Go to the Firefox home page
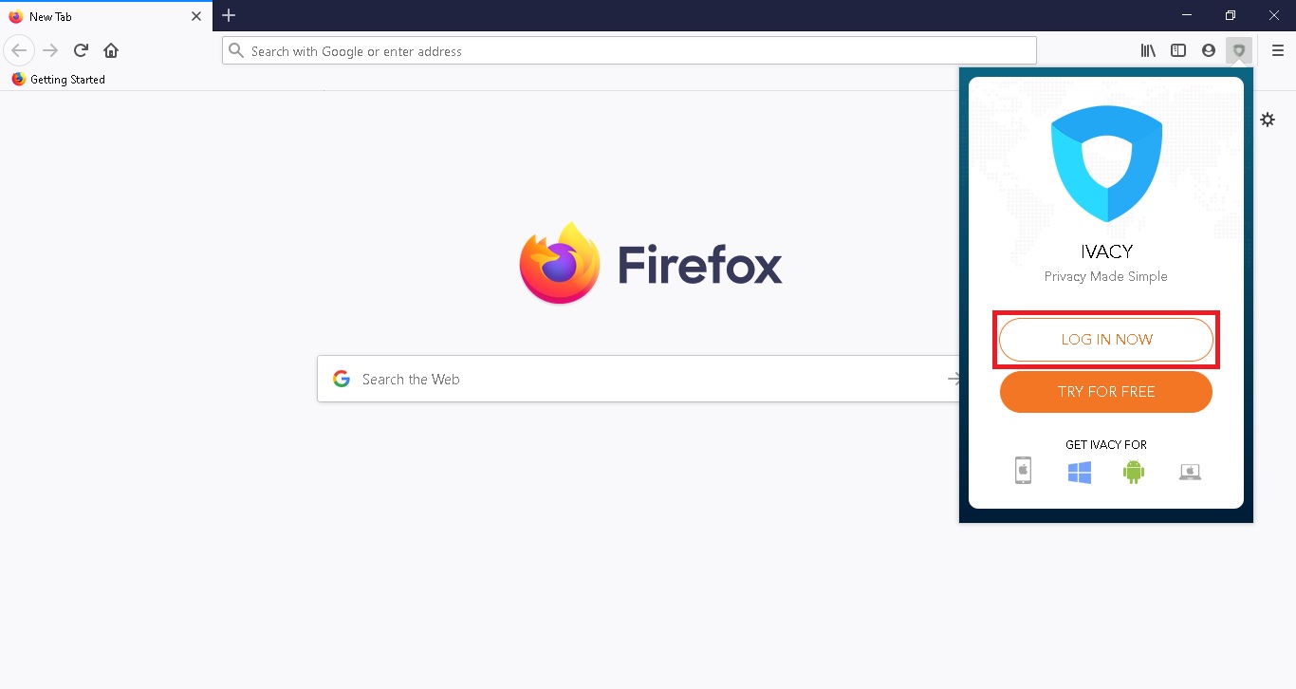Viewport: 1296px width, 689px height. pyautogui.click(x=111, y=50)
